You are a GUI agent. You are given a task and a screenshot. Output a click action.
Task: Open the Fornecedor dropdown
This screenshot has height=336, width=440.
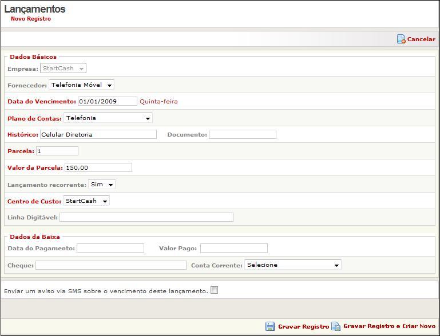pyautogui.click(x=81, y=85)
